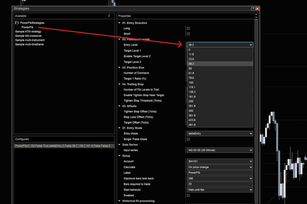Click the Bars required to trade field
This screenshot has height=204, width=307.
pyautogui.click(x=220, y=184)
